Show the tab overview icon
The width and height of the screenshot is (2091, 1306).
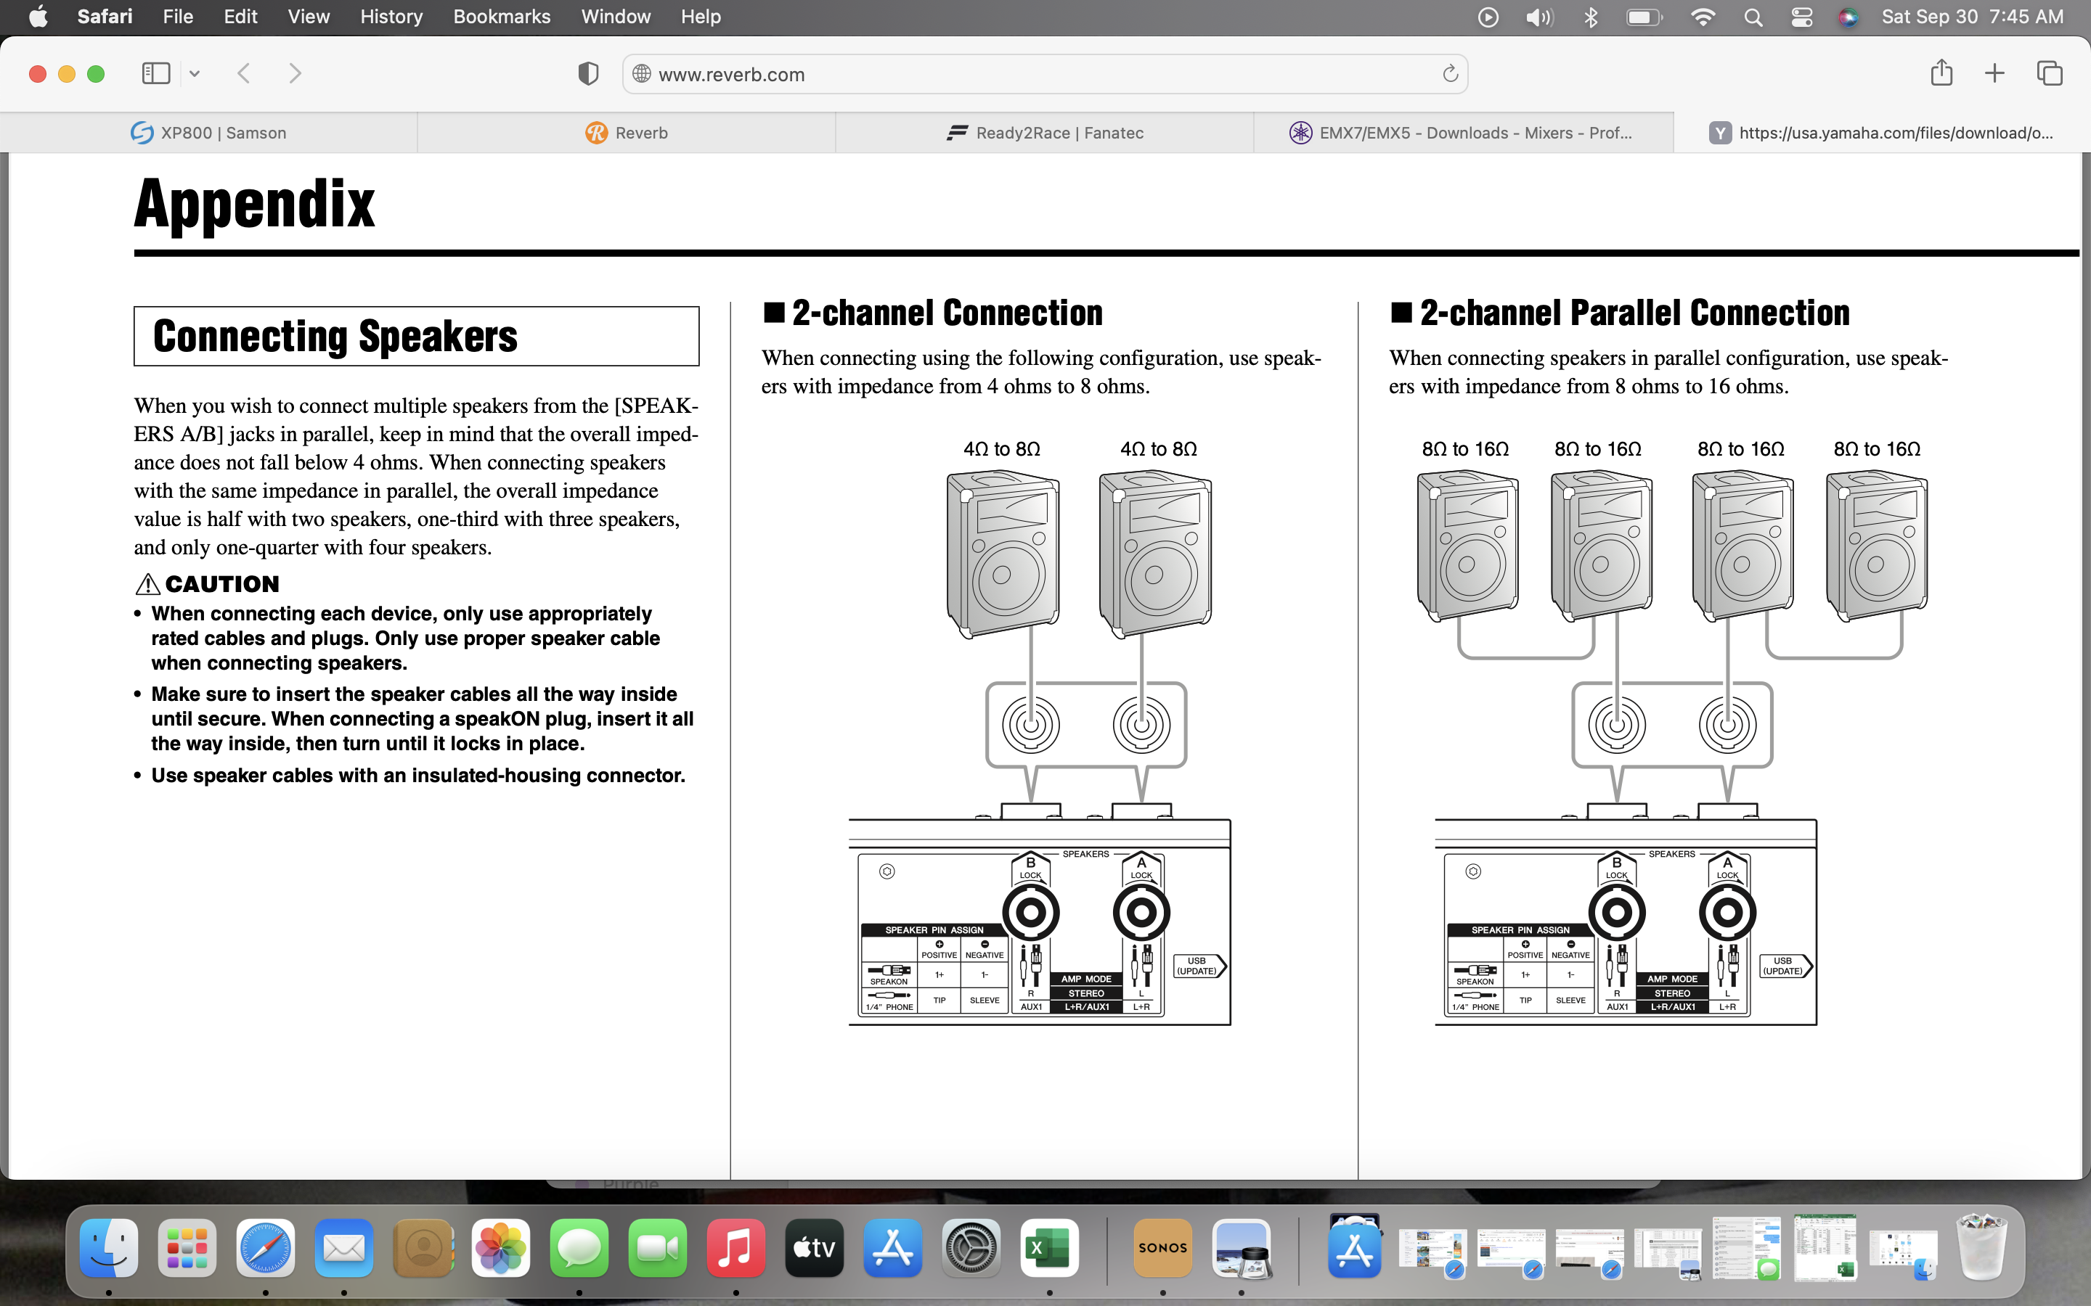[x=2049, y=73]
